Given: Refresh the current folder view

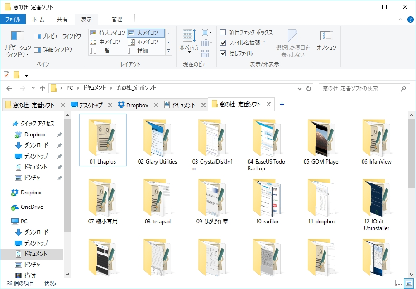Looking at the screenshot, I should 308,88.
